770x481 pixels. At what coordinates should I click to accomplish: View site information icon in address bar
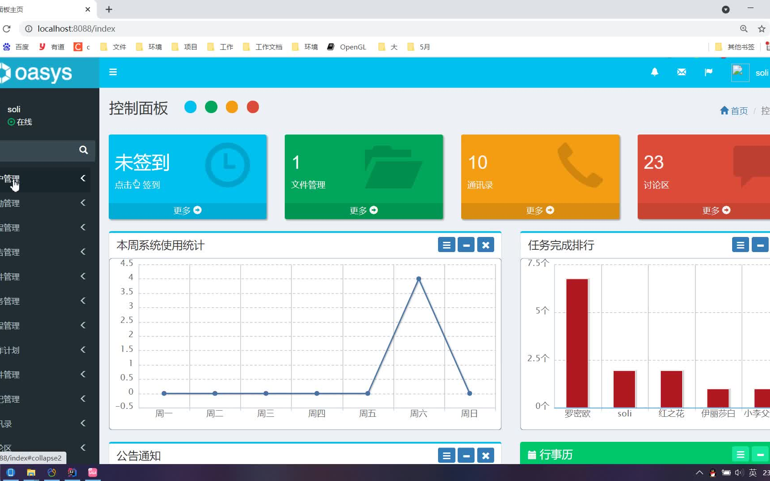pyautogui.click(x=29, y=29)
